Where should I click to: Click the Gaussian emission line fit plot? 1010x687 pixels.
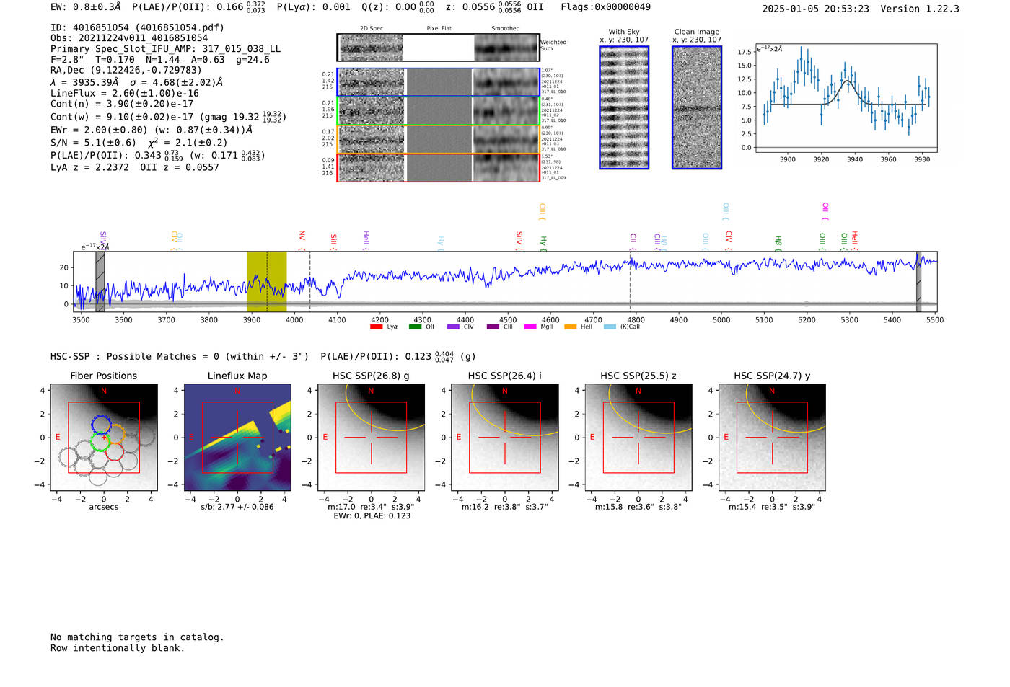click(846, 98)
